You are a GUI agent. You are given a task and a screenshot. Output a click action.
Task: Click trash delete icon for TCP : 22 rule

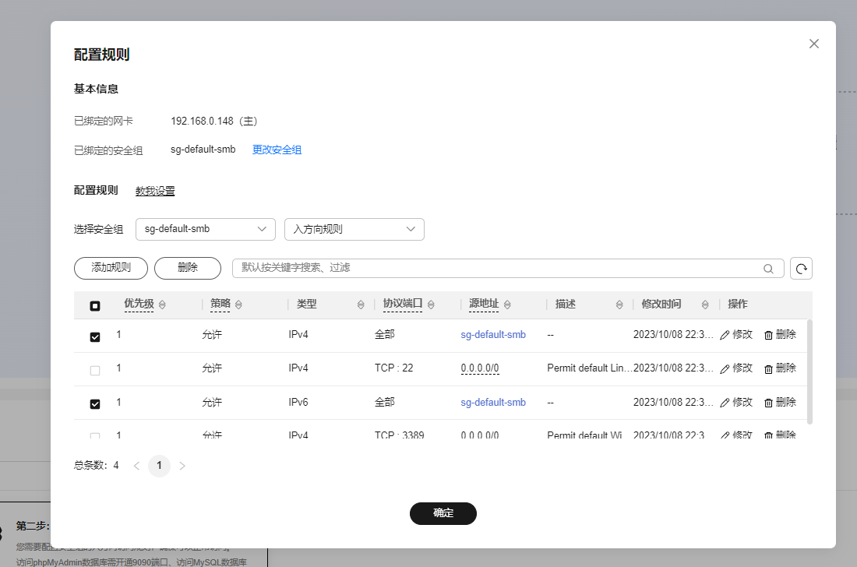[768, 368]
